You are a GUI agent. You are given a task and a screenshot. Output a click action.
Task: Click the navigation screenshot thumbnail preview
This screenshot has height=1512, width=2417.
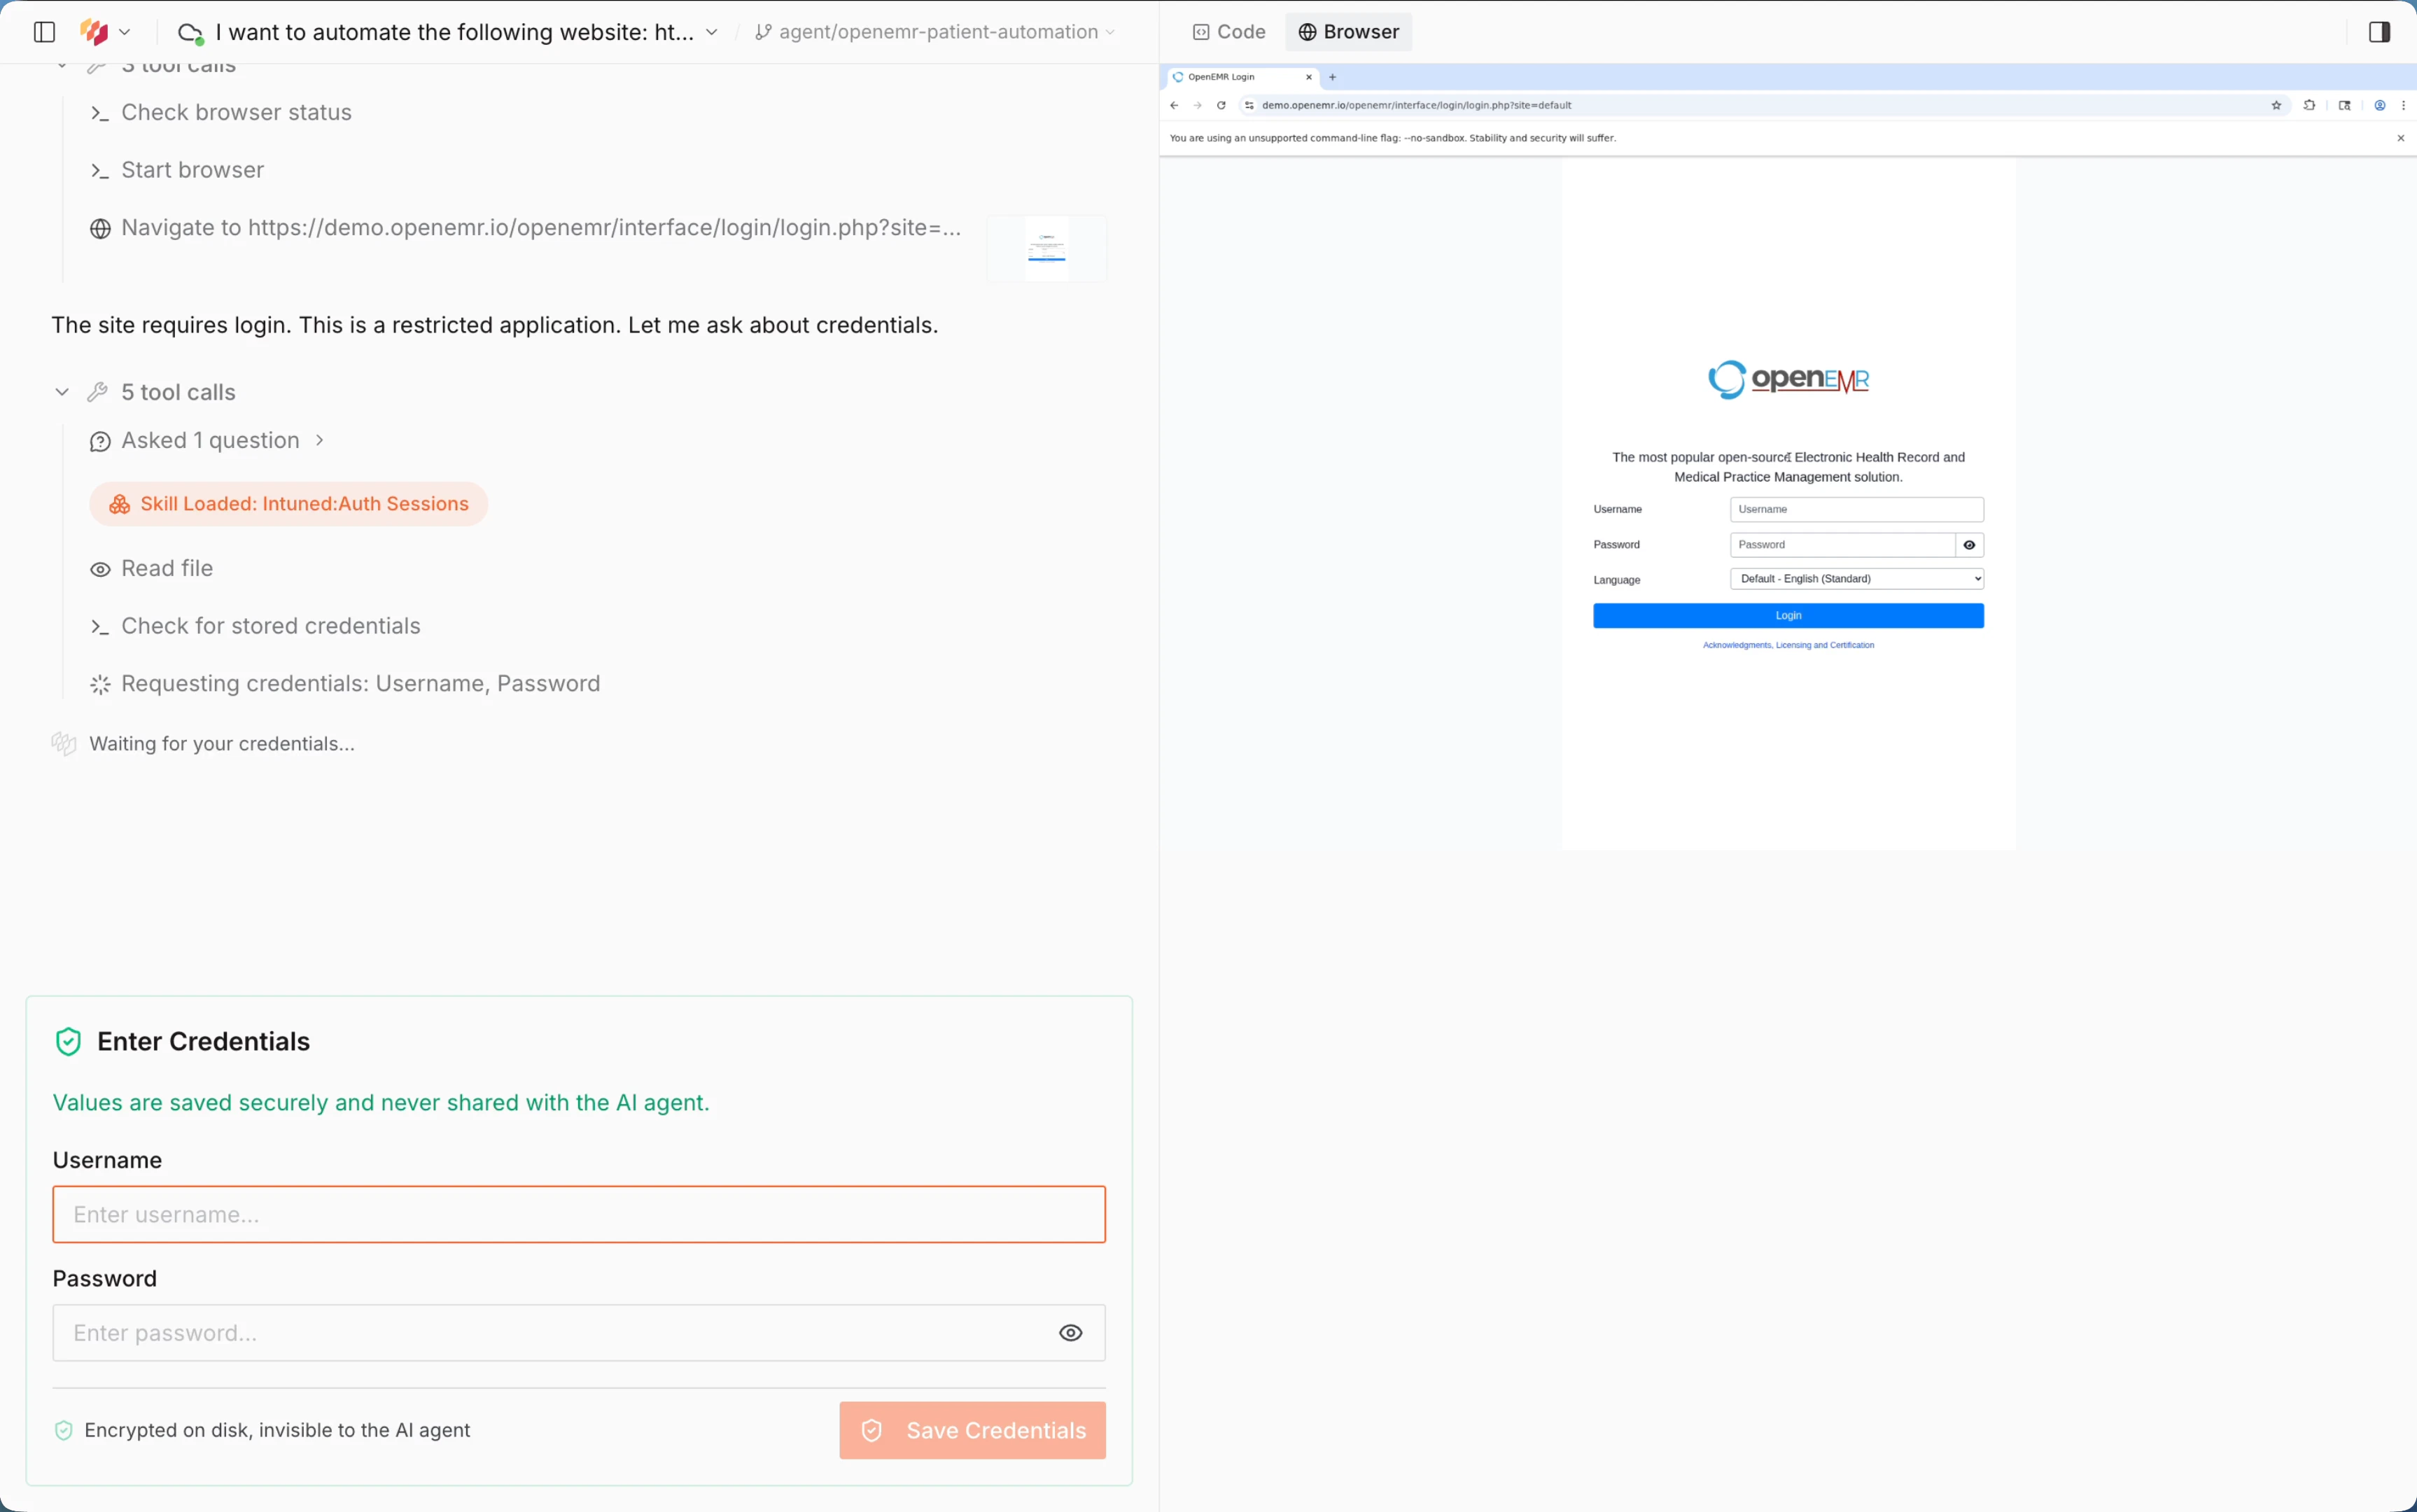point(1046,247)
